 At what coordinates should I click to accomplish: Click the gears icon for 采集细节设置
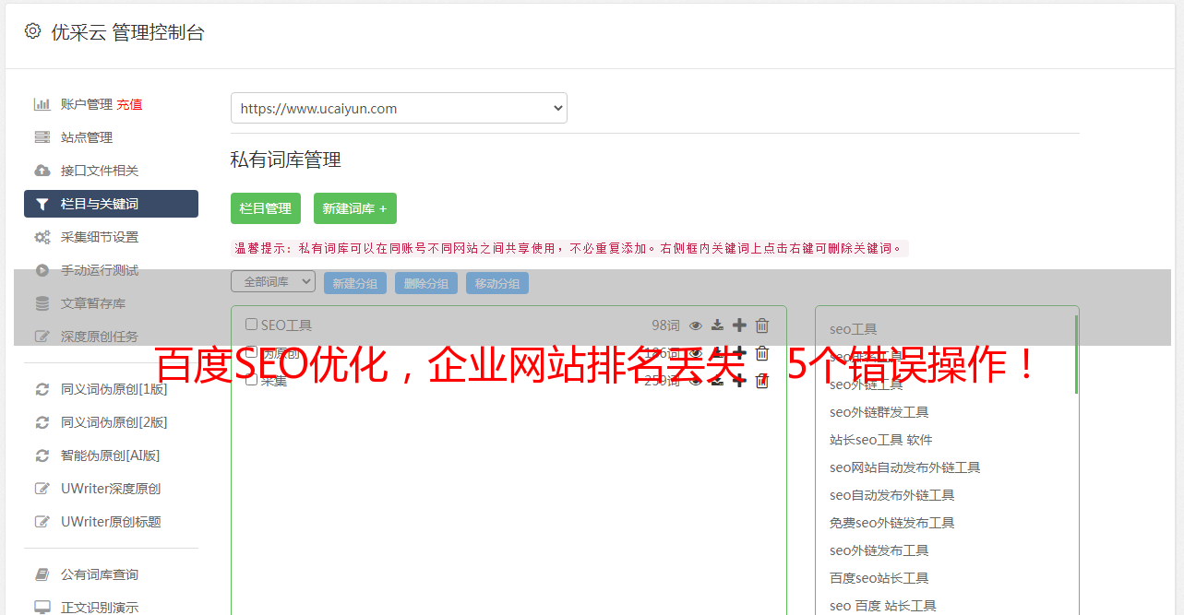[42, 237]
